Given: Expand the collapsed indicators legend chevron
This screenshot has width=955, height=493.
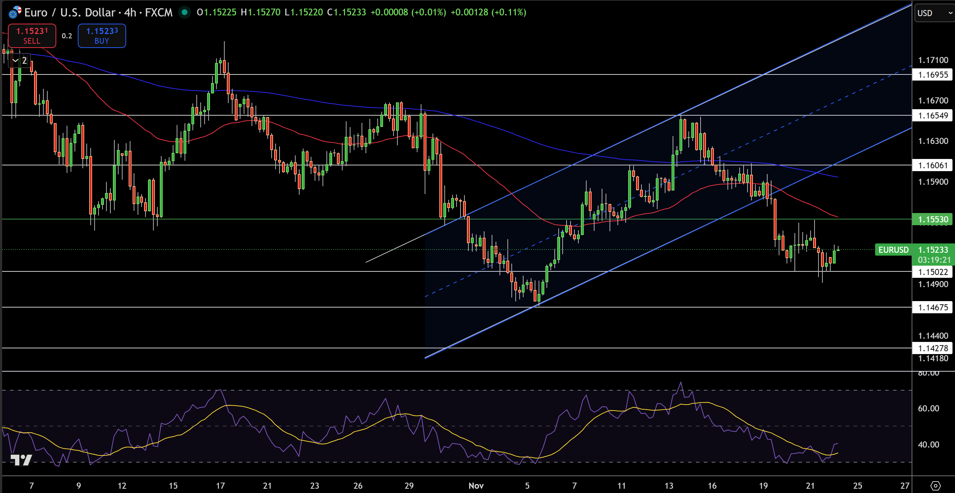Looking at the screenshot, I should click(x=16, y=61).
